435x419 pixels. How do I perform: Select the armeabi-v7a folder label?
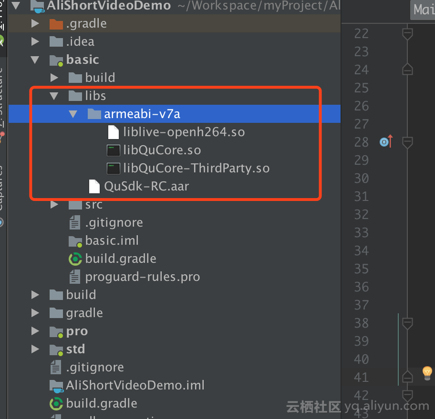click(x=142, y=114)
